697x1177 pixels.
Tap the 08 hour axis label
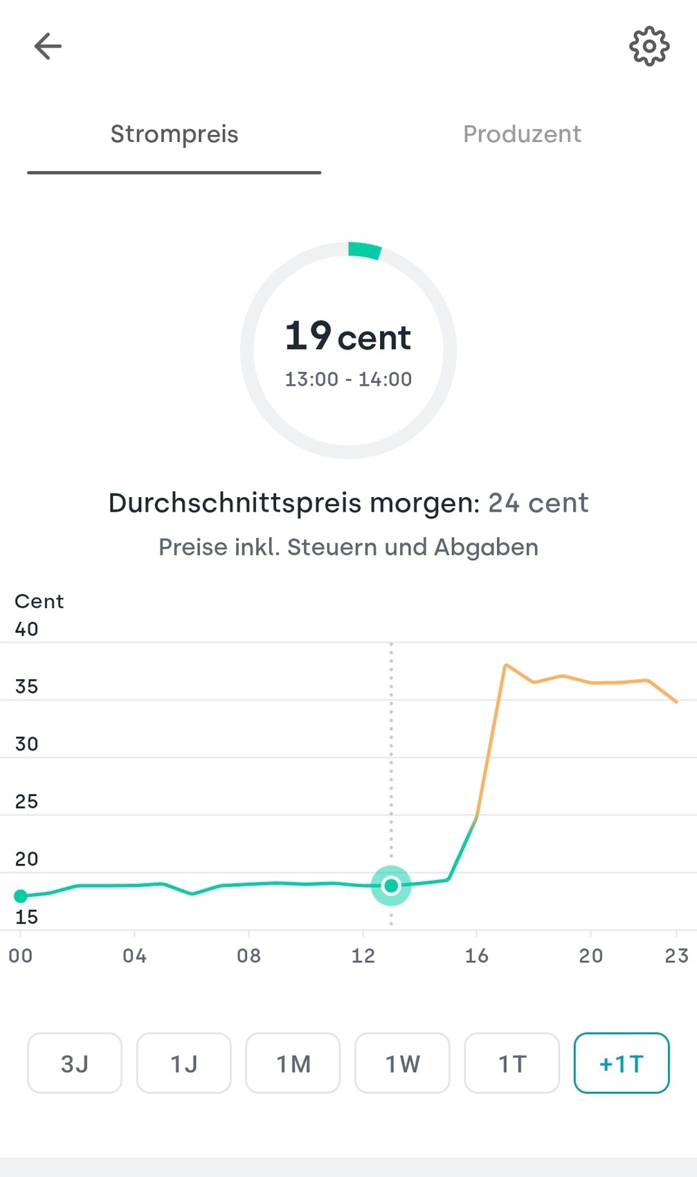click(x=248, y=956)
